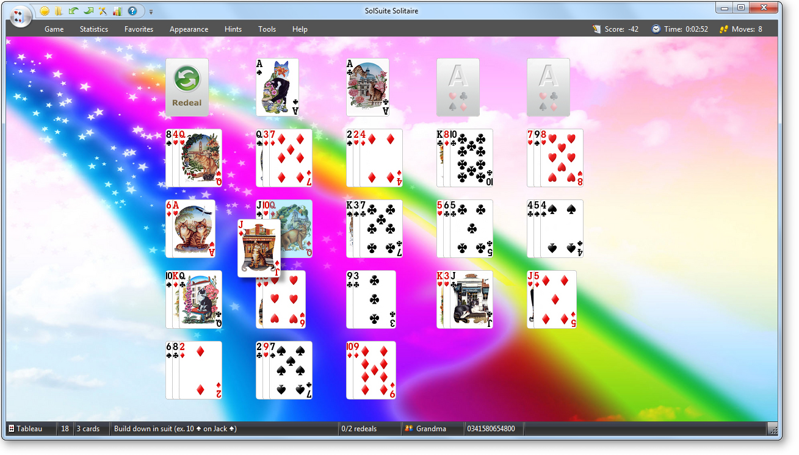Screen dimensions: 799x455
Task: Open help with the question mark icon
Action: [132, 11]
